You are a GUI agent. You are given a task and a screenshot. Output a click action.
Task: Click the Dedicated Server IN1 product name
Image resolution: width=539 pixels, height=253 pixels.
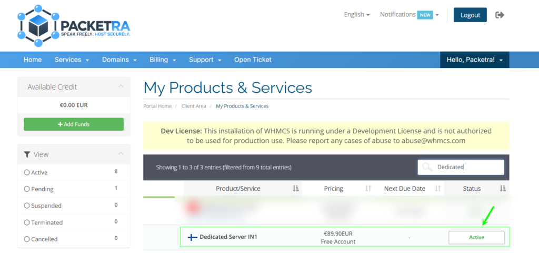click(x=228, y=237)
